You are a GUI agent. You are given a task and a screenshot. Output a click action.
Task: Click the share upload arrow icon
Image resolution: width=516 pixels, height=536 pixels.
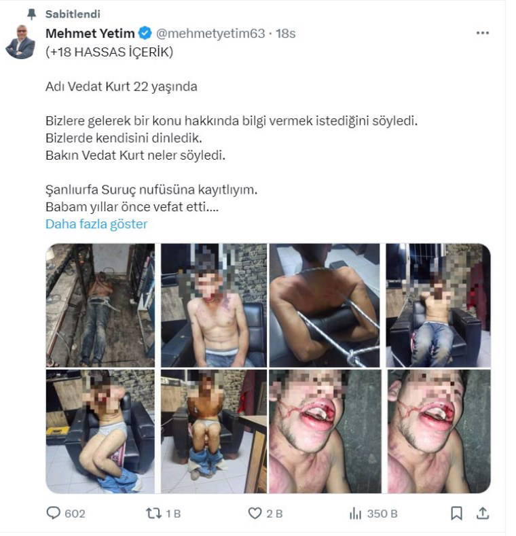482,513
